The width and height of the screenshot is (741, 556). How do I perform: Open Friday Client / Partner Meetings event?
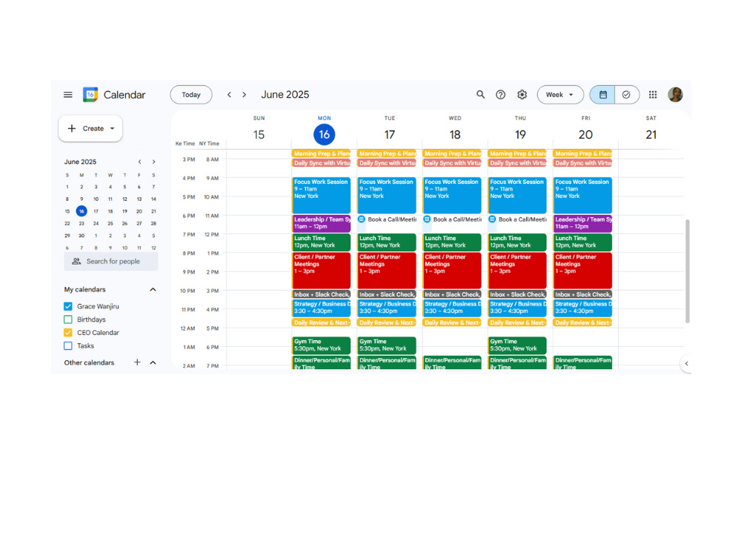[x=582, y=271]
